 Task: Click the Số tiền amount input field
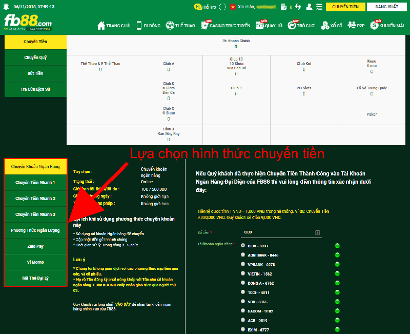click(x=281, y=232)
